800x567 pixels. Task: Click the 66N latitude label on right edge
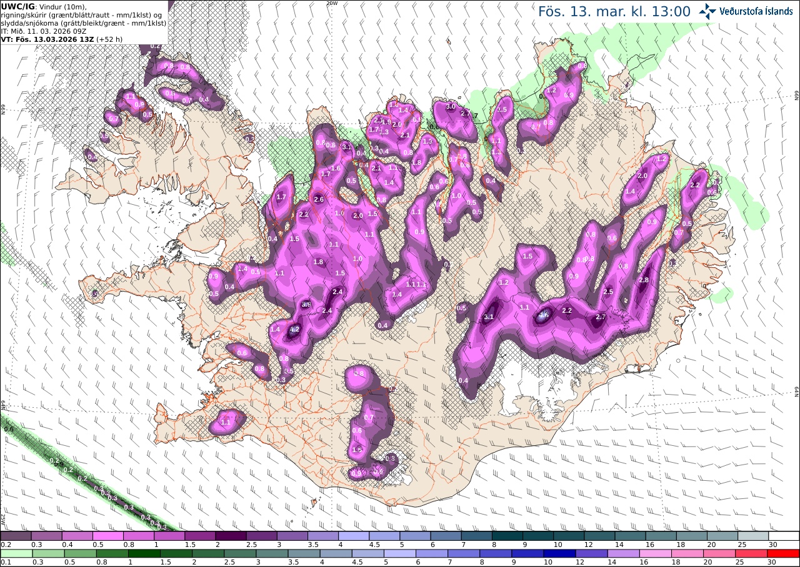[x=797, y=95]
